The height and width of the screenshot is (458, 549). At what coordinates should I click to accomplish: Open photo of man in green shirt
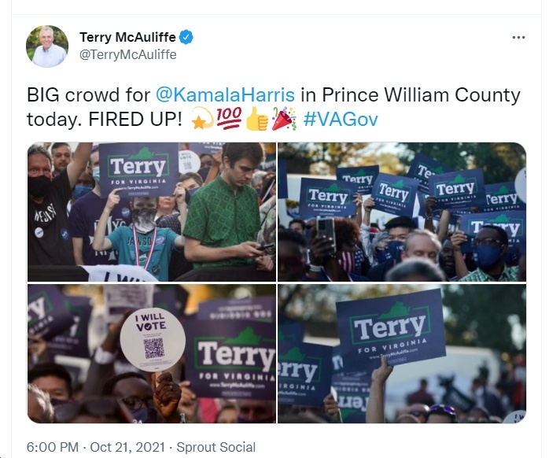152,212
